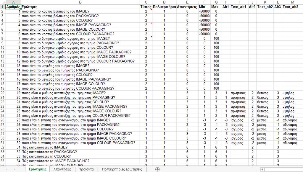The height and width of the screenshot is (172, 303).
Task: Open the Απαντήσεις sheet tab
Action: 62,169
